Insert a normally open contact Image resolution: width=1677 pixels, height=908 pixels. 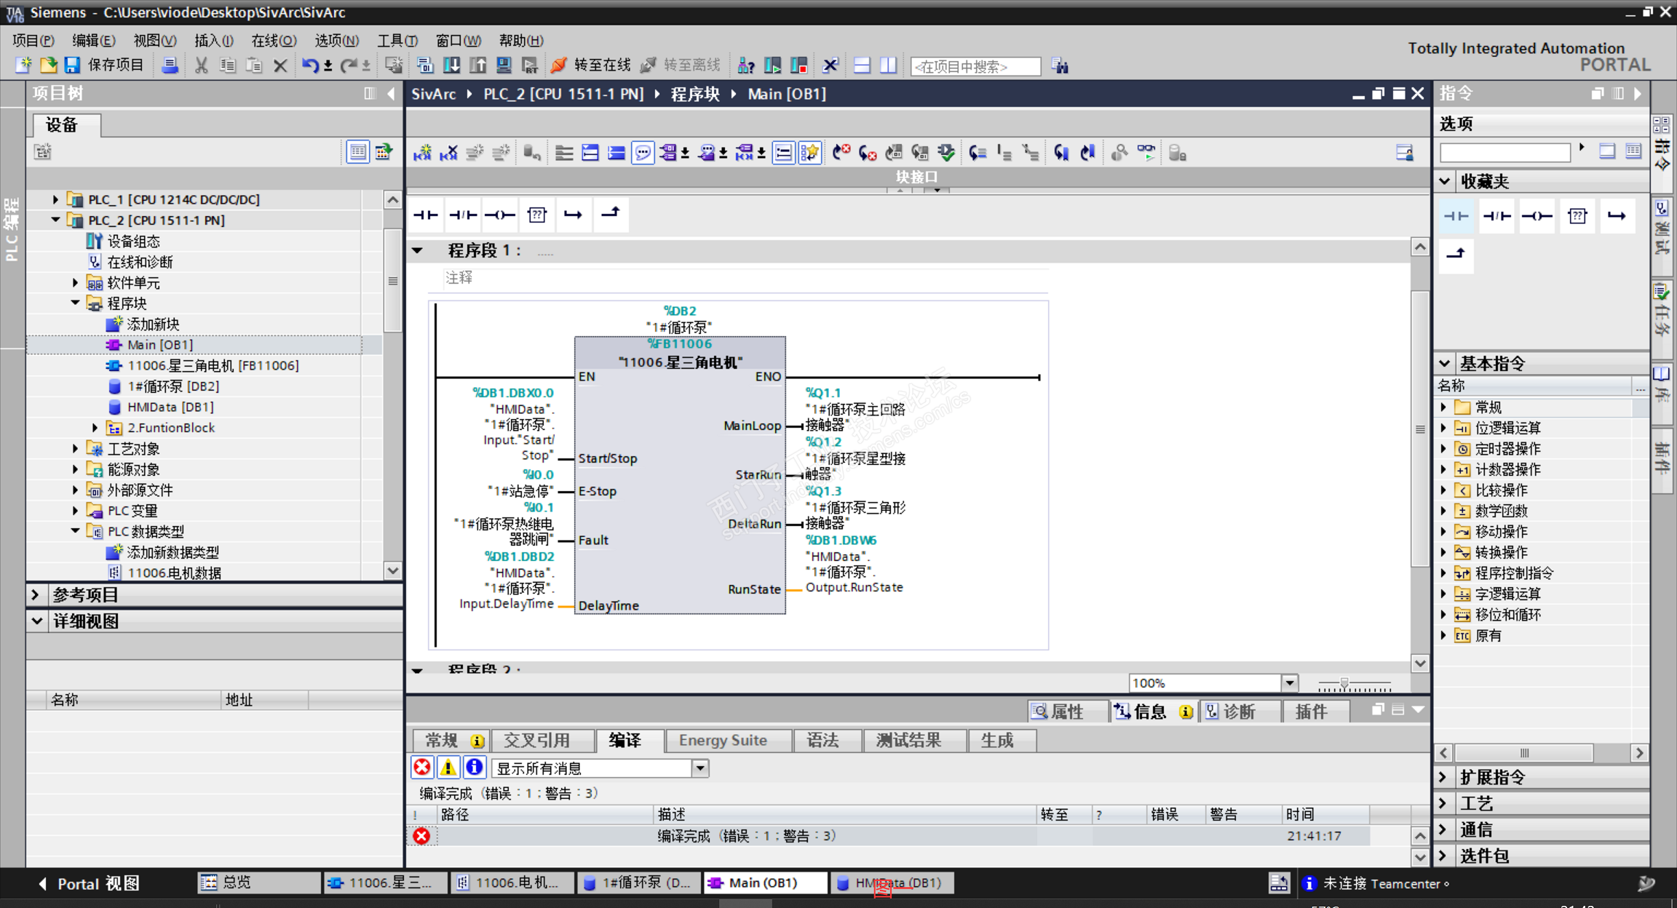426,215
